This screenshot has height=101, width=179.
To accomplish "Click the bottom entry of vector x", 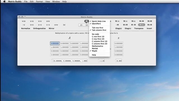I will click(119, 55).
